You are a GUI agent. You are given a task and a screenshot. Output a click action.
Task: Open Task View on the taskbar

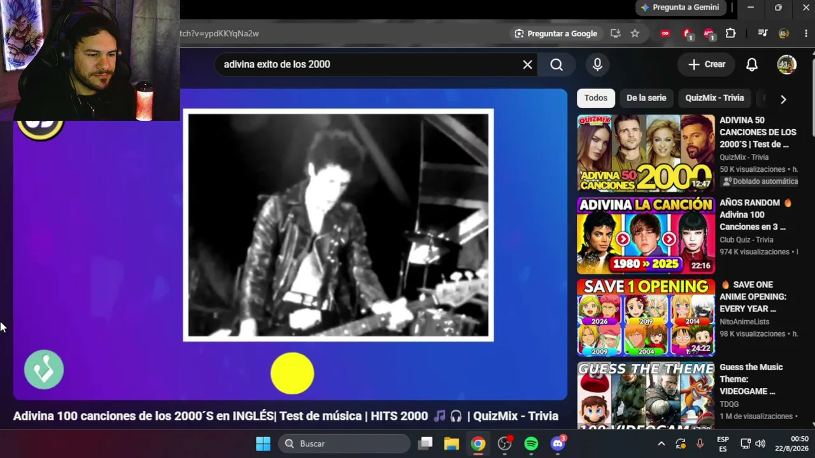pos(425,443)
